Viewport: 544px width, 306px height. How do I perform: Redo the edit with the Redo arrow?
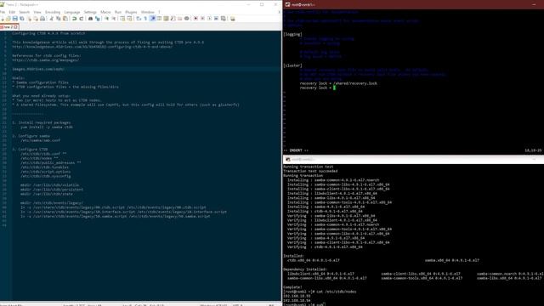[82, 19]
